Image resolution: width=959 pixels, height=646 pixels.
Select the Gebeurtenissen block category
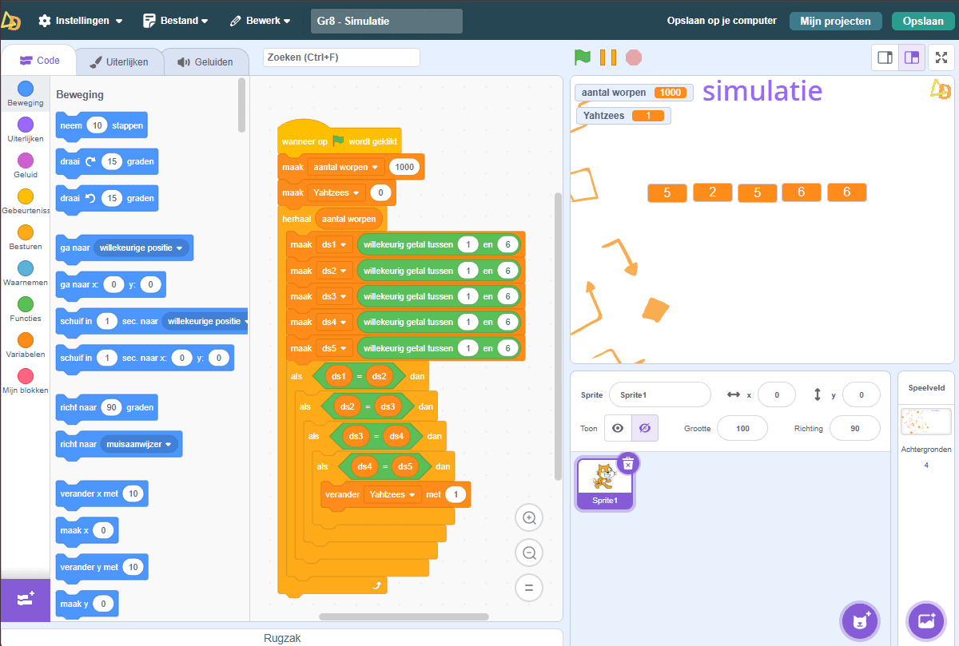tap(26, 201)
